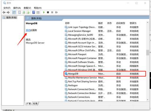The height and width of the screenshot is (111, 151).
Task: Maximize the Services window
Action: (x=137, y=3)
